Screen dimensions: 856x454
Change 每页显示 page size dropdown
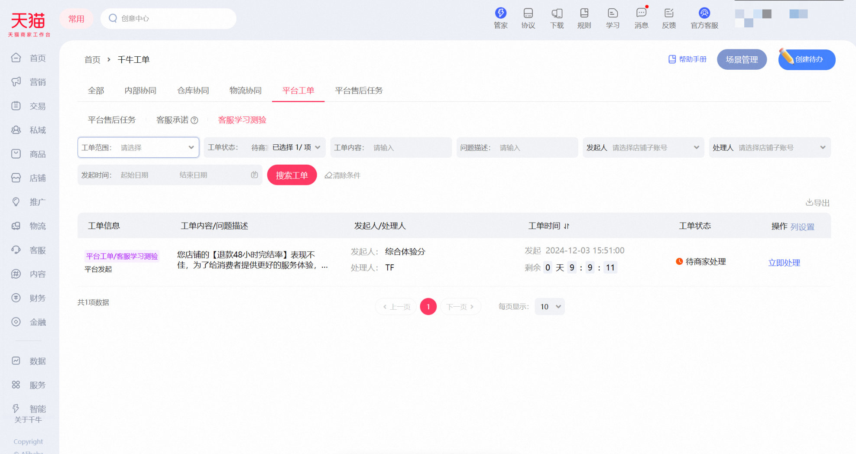(550, 307)
